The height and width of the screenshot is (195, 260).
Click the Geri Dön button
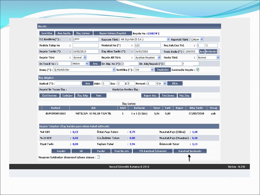[46, 33]
